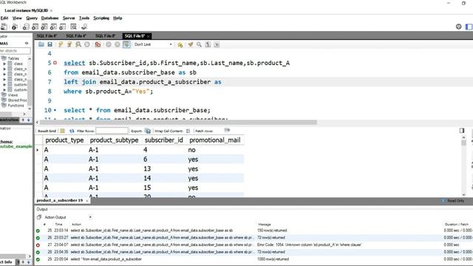Open the Query menu

[32, 18]
